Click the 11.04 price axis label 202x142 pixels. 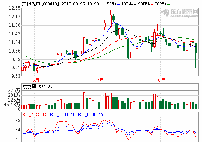(x=14, y=42)
